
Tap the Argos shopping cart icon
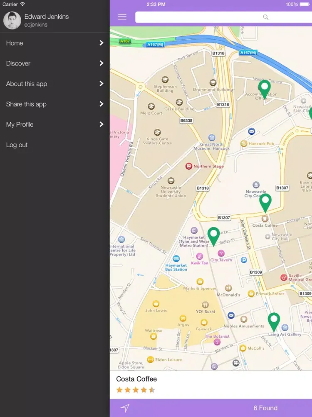click(183, 318)
